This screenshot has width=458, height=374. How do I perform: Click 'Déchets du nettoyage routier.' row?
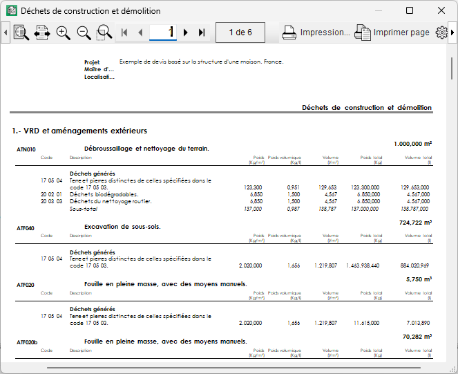pyautogui.click(x=111, y=201)
